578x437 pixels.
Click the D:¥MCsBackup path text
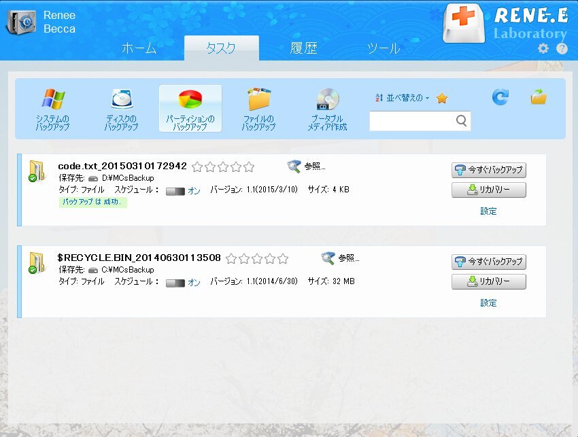[128, 178]
